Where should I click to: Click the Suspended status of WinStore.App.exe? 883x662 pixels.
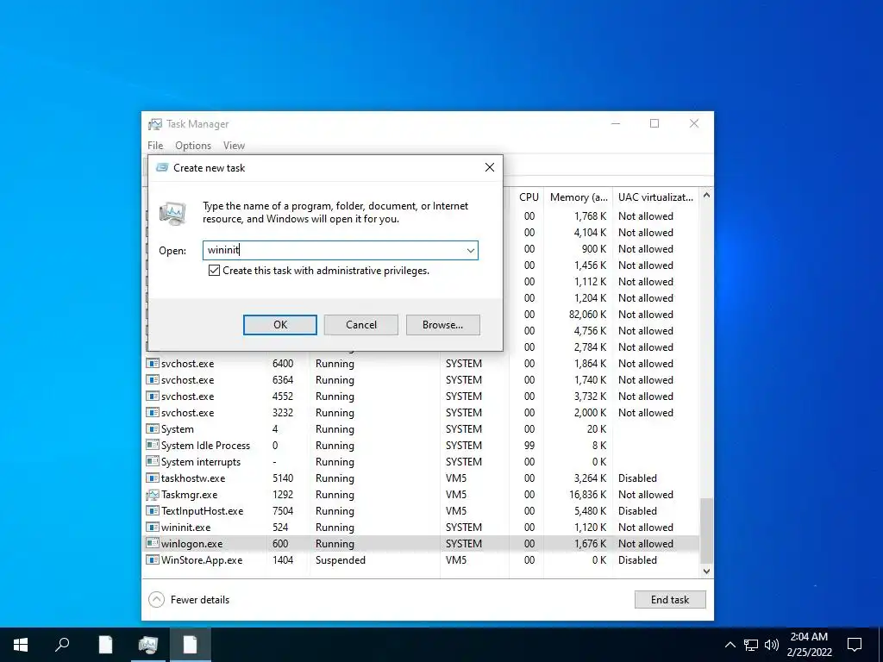pyautogui.click(x=340, y=560)
